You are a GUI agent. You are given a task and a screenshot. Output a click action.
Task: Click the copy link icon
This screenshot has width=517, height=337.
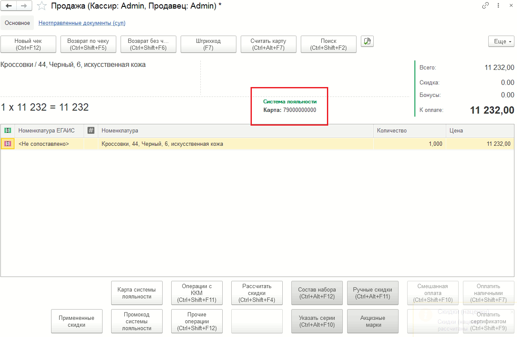(485, 6)
